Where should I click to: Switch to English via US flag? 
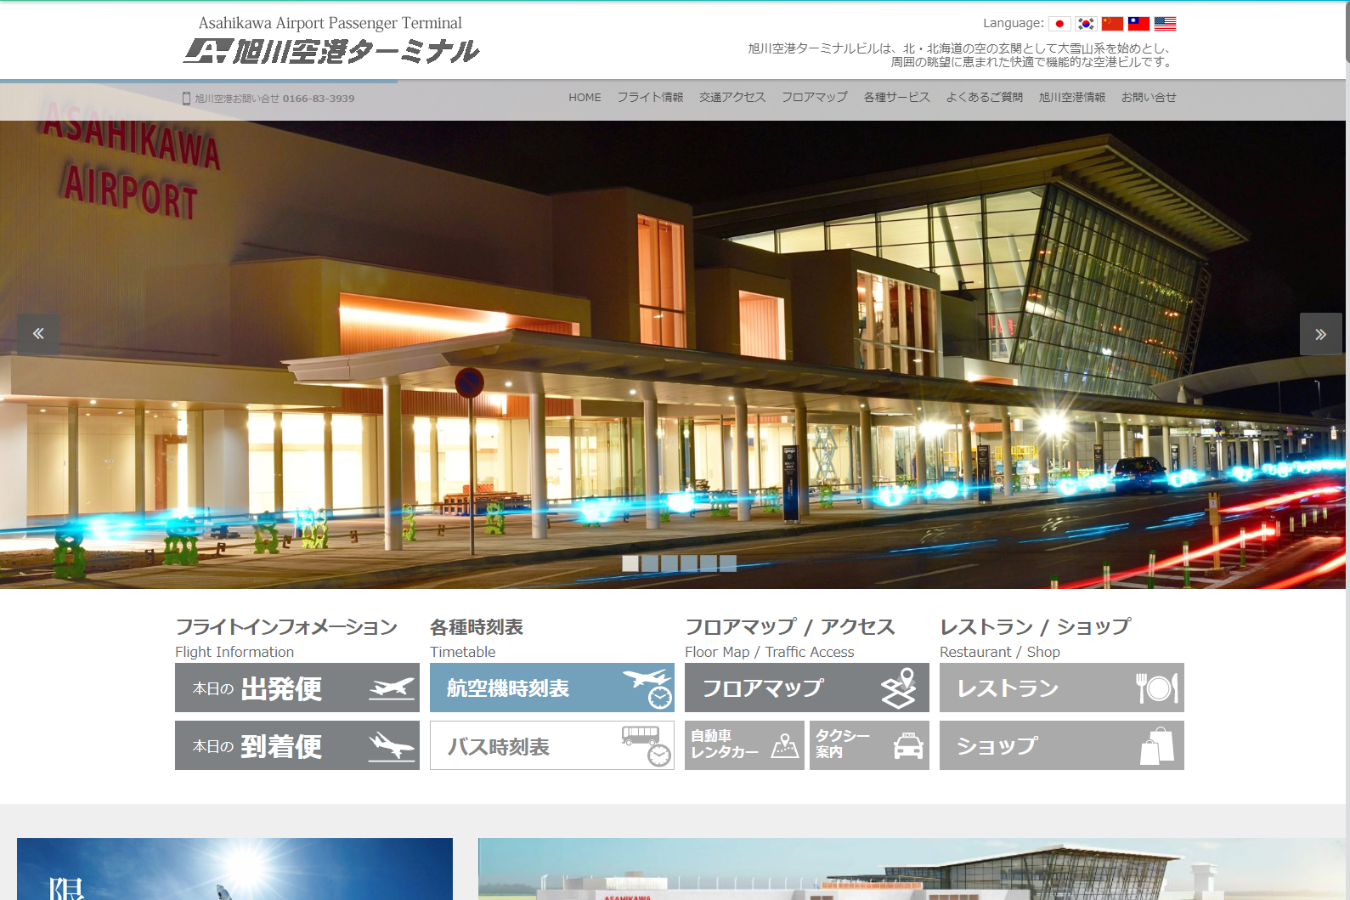pyautogui.click(x=1165, y=24)
